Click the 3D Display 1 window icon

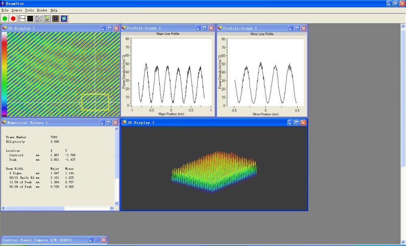[x=124, y=123]
